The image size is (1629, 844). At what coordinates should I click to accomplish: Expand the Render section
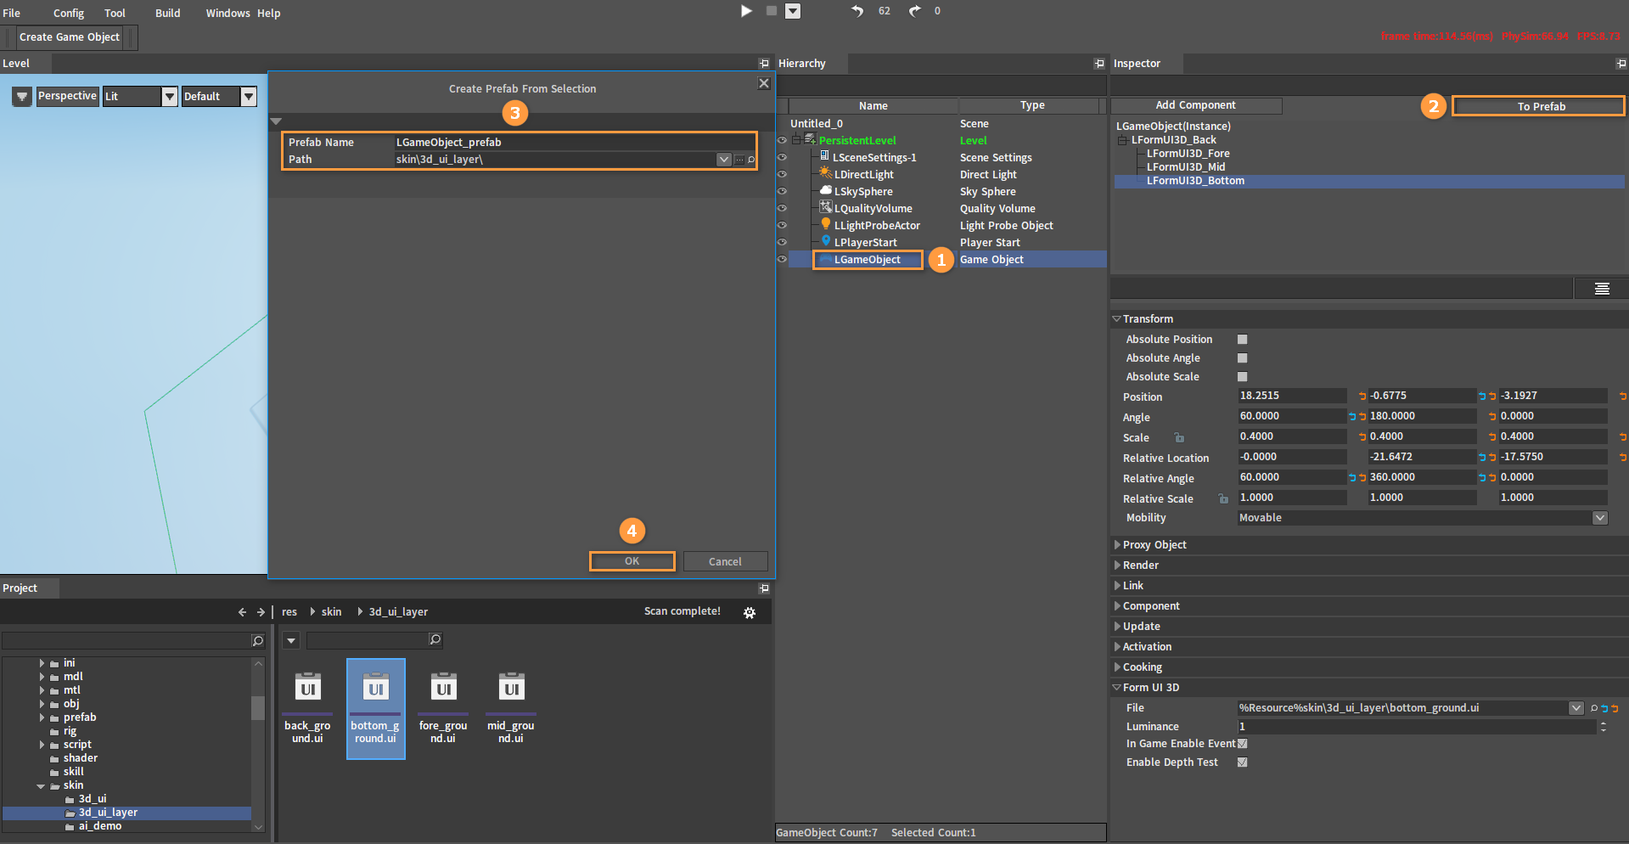point(1117,565)
